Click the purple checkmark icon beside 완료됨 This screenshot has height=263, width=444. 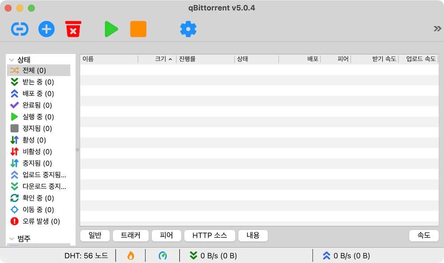[15, 105]
